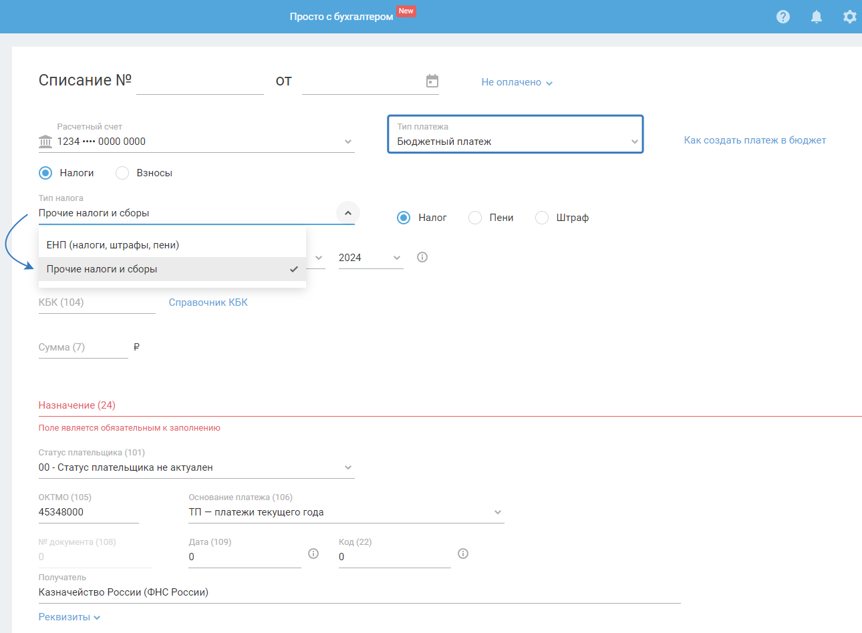Open the calendar date picker icon
Image resolution: width=862 pixels, height=633 pixels.
(432, 81)
